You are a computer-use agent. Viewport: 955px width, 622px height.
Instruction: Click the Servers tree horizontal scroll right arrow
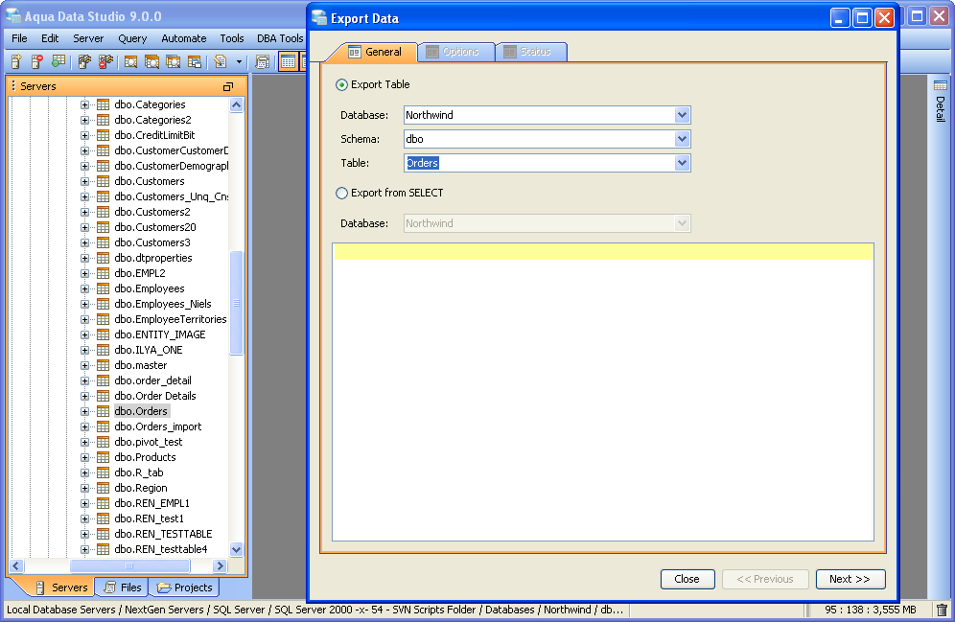(x=221, y=565)
